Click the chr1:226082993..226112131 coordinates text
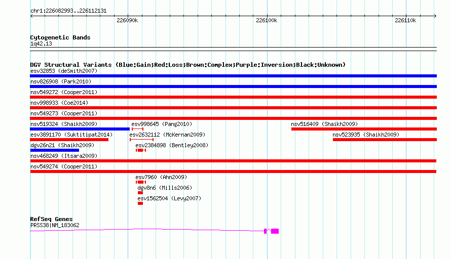Screen dimensions: 451x259 pos(68,11)
